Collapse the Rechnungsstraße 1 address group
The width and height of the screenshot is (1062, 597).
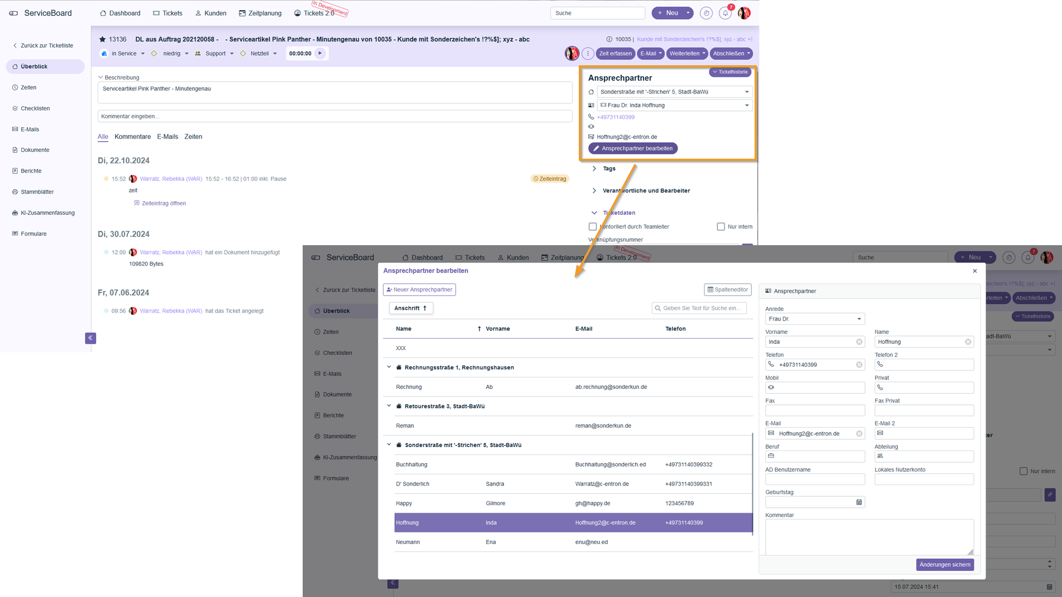point(389,367)
